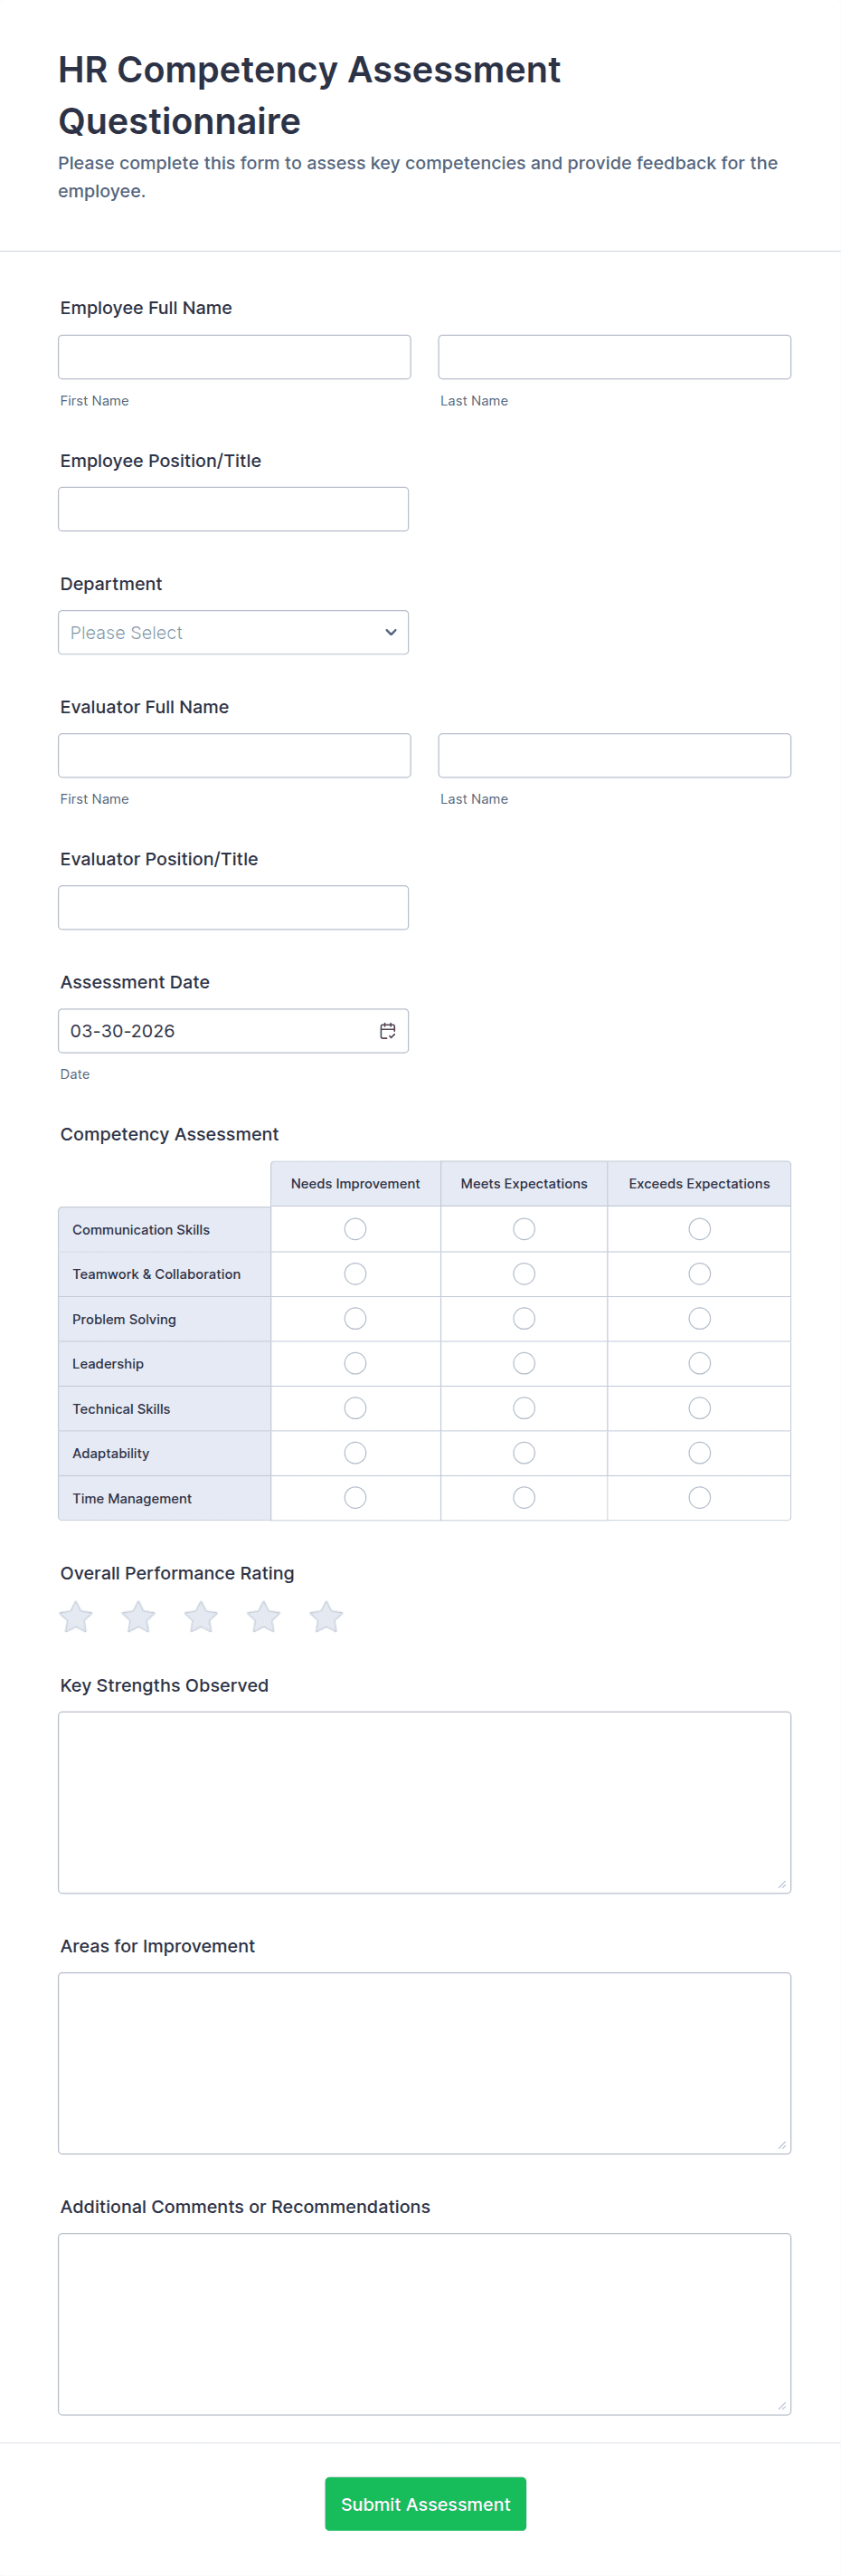This screenshot has width=841, height=2576.
Task: Focus the Evaluator Last Name input
Action: [614, 756]
